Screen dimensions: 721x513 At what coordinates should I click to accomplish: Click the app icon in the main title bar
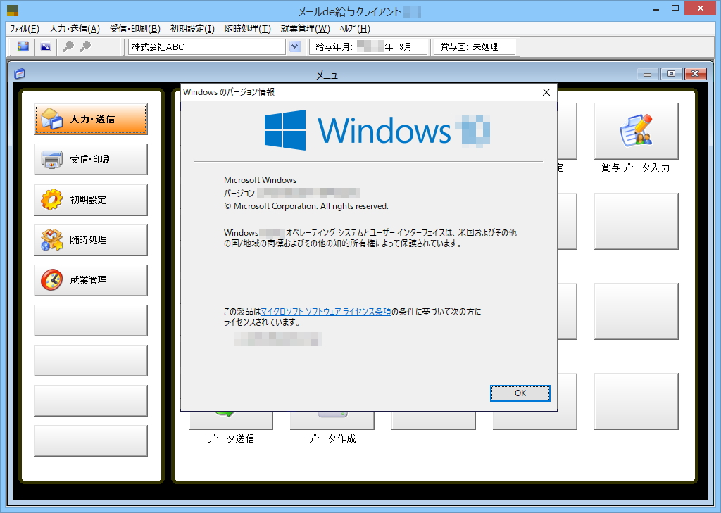click(13, 10)
